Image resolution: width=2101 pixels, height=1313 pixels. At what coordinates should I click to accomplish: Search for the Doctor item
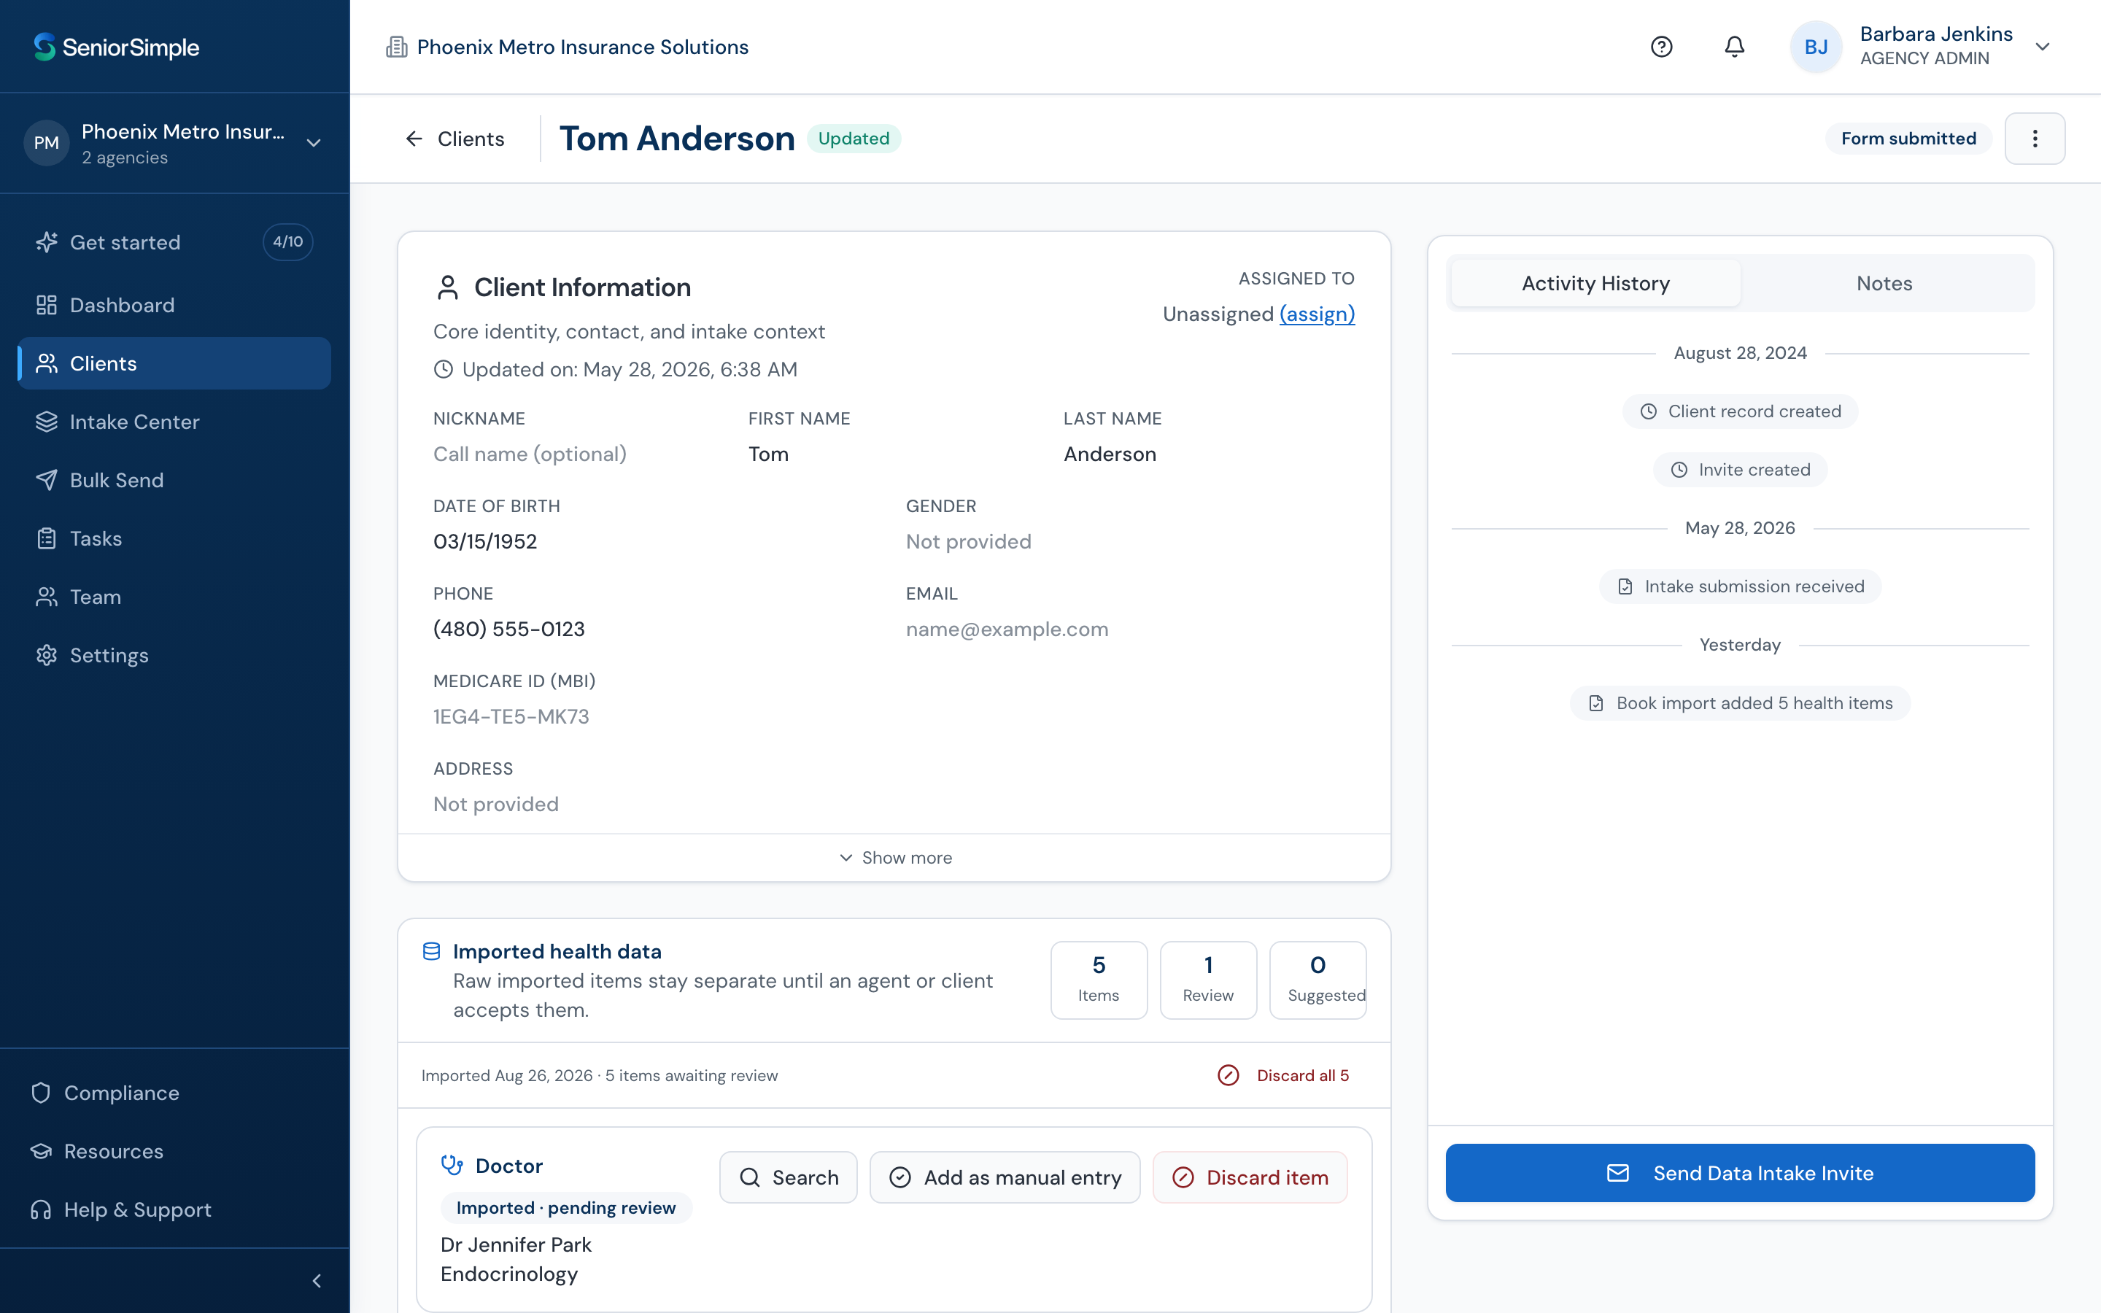tap(789, 1177)
